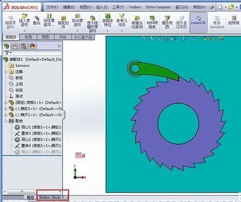The image size is (241, 202).
Task: Open the dropdown under Move Component (移动零部件)
Action: click(x=78, y=31)
